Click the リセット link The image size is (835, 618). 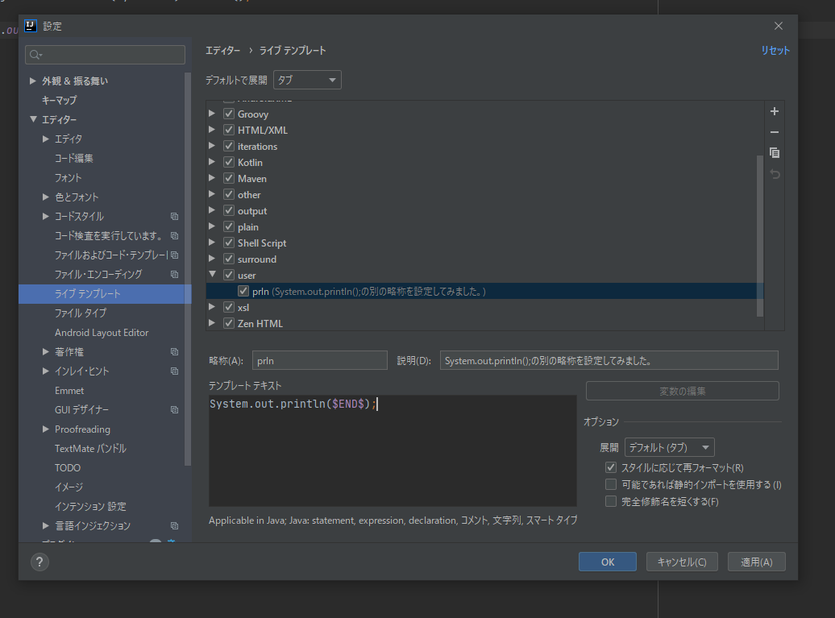775,51
